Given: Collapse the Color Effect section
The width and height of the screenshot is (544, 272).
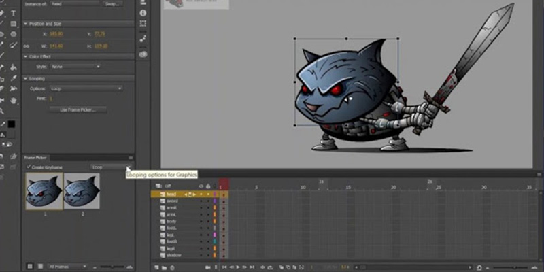Looking at the screenshot, I should coord(25,56).
